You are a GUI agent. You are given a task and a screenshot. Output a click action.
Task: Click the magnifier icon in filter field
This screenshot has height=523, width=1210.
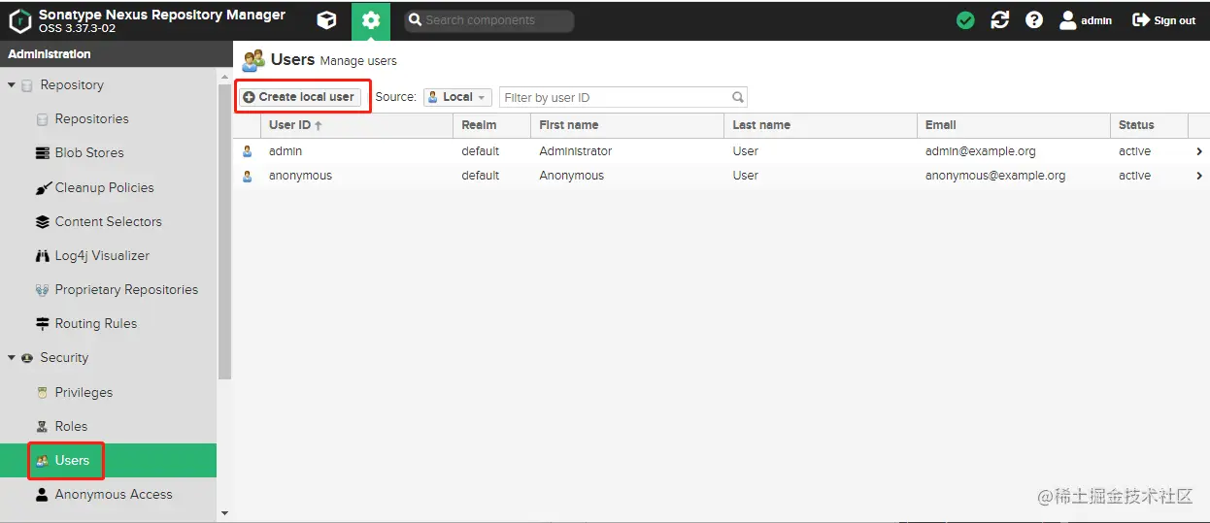point(738,97)
